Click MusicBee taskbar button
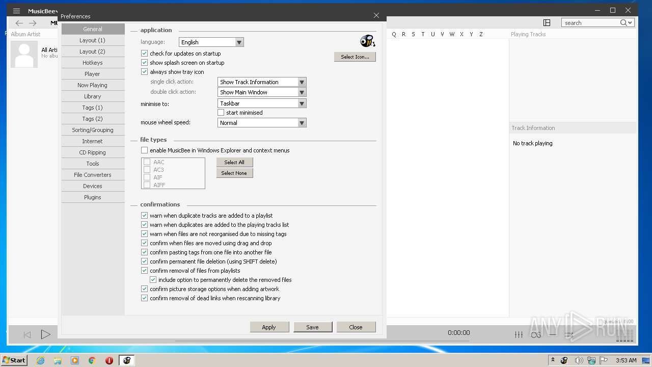This screenshot has height=367, width=652. click(x=127, y=360)
